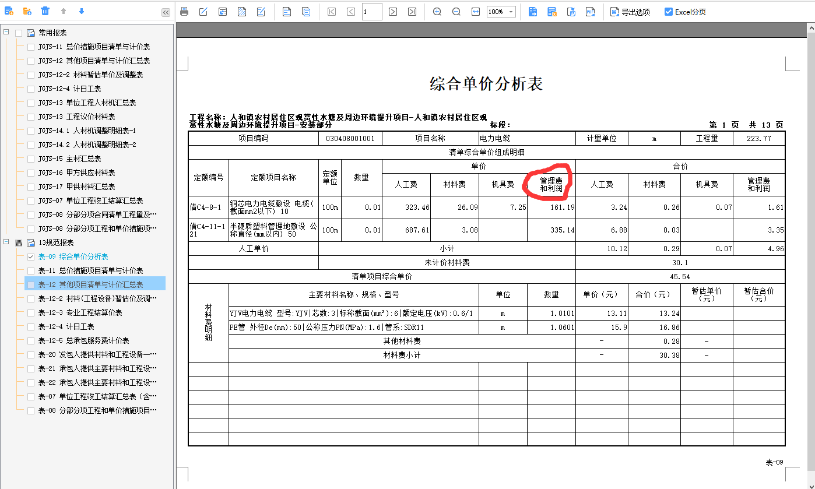Select JGJS-12-4 计日工表 report
This screenshot has width=815, height=489.
pos(69,89)
